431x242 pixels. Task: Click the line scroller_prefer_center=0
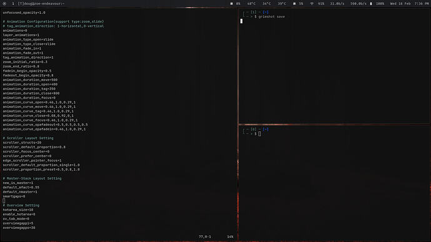[x=27, y=156]
